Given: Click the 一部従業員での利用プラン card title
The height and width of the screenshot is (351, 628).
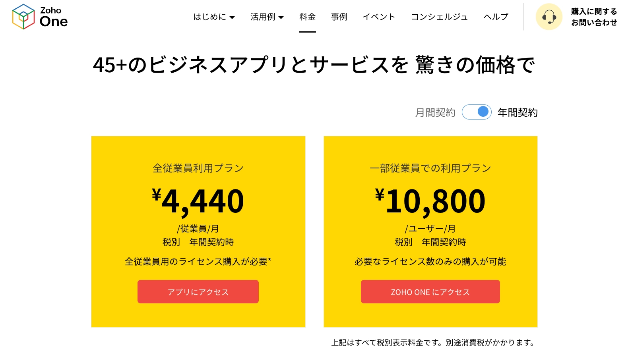Looking at the screenshot, I should [430, 168].
